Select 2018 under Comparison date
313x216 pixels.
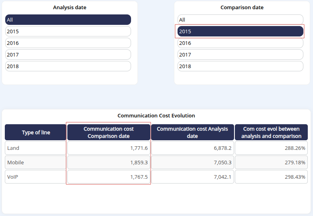240,66
